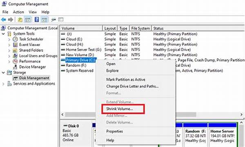This screenshot has height=147, width=245.
Task: Expand the Event Viewer node
Action: [x=9, y=45]
